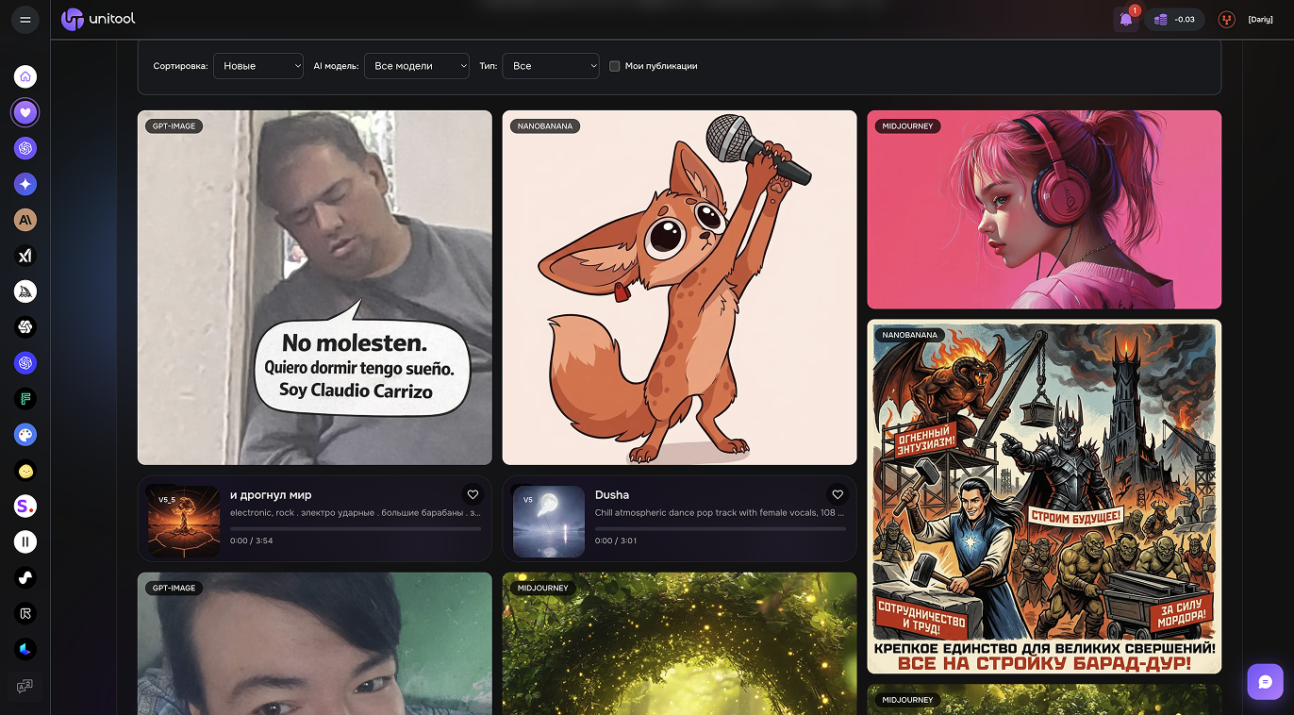Click the unitool logo link
This screenshot has height=715, width=1294.
pyautogui.click(x=98, y=19)
